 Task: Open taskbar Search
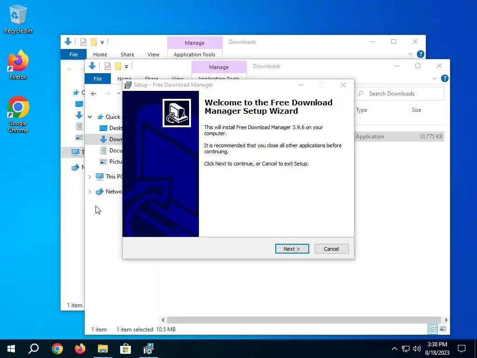pos(34,349)
